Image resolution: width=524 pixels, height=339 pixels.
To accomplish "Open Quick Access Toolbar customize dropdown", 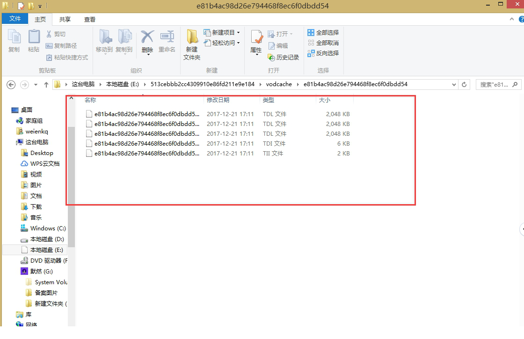I will coord(40,6).
